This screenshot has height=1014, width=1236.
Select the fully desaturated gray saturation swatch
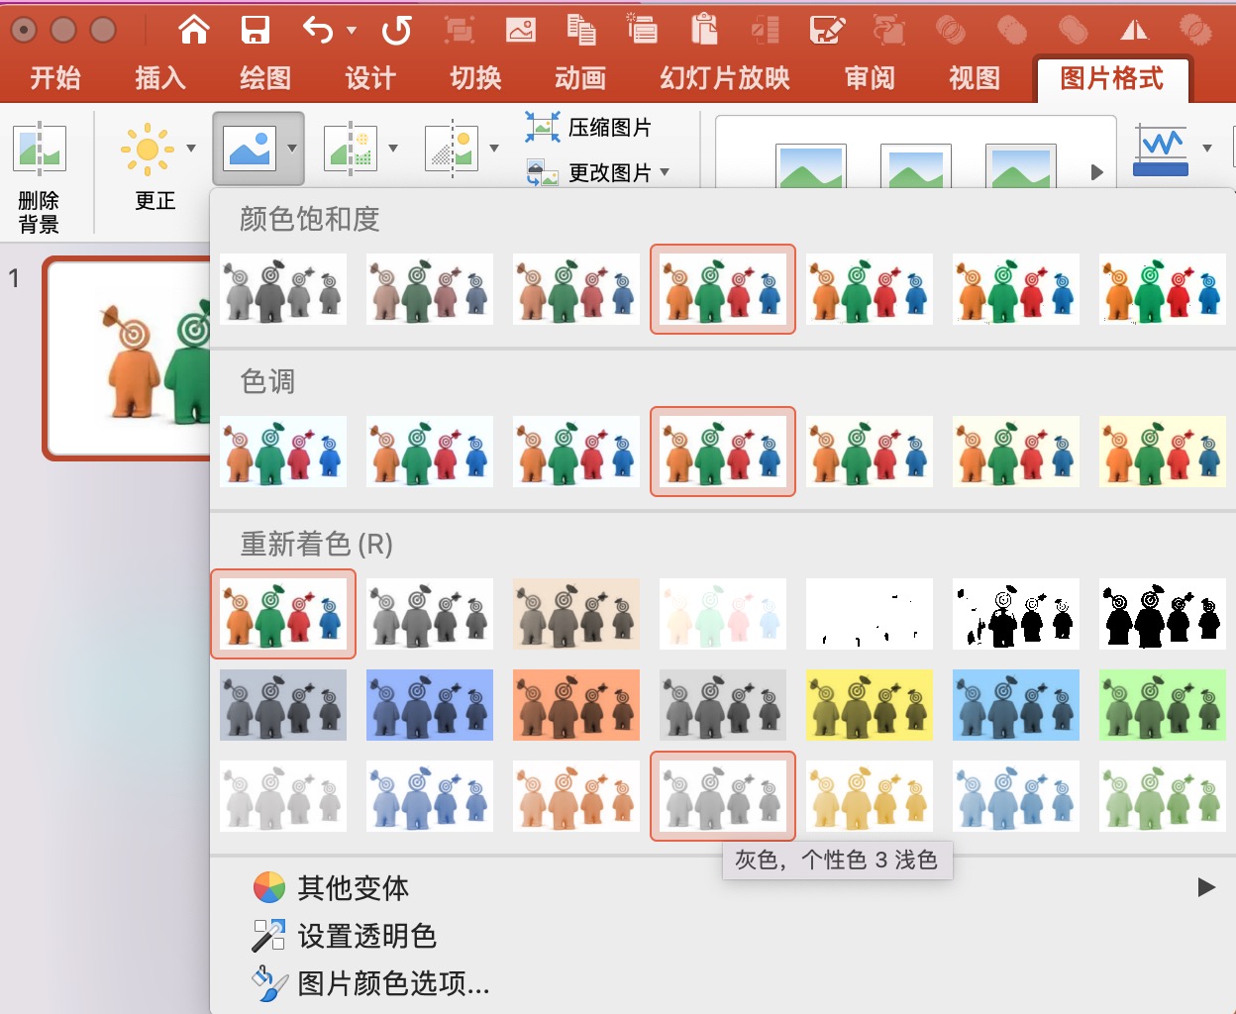click(x=283, y=289)
